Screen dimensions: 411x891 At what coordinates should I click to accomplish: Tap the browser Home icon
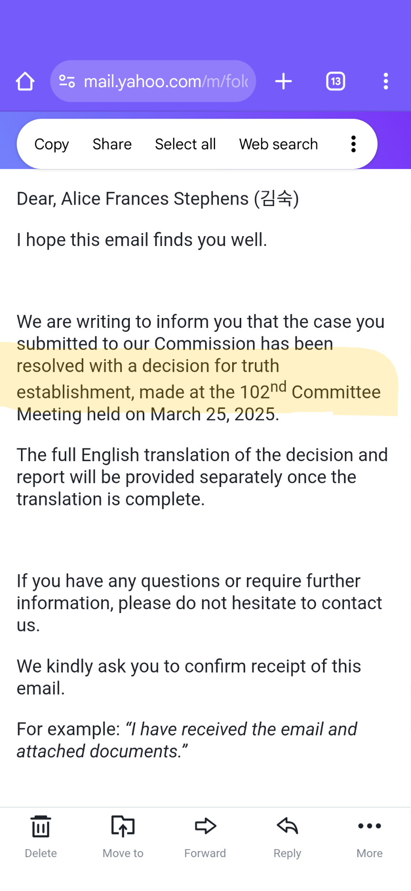click(x=25, y=81)
